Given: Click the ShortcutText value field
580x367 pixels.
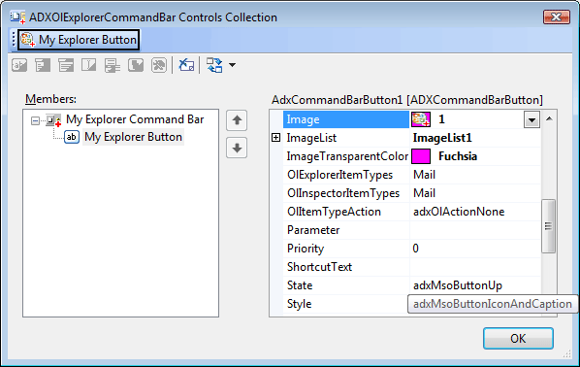Looking at the screenshot, I should [x=475, y=267].
